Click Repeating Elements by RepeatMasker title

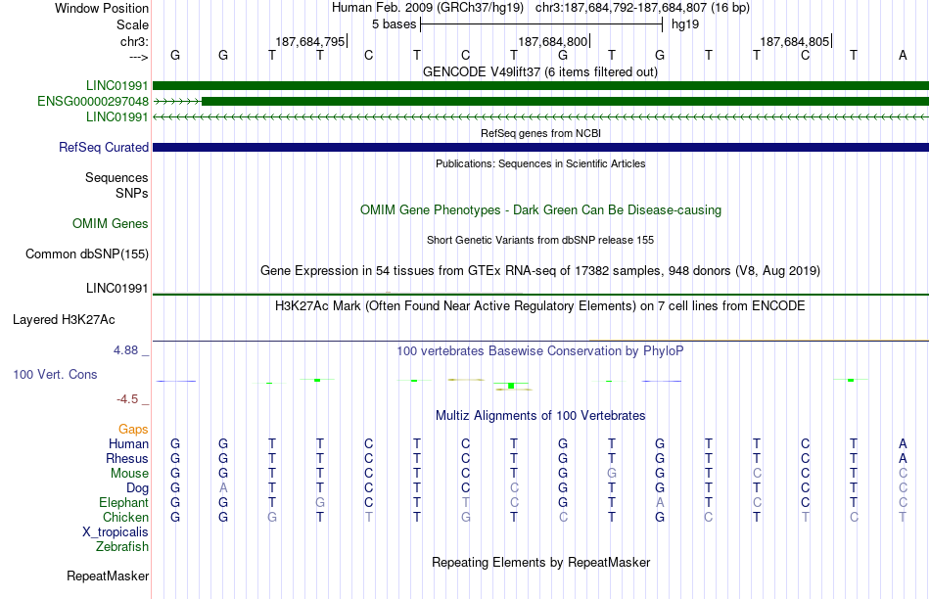point(540,562)
